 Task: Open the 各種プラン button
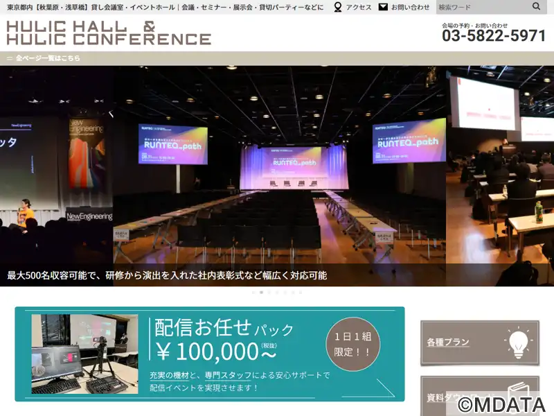point(480,343)
